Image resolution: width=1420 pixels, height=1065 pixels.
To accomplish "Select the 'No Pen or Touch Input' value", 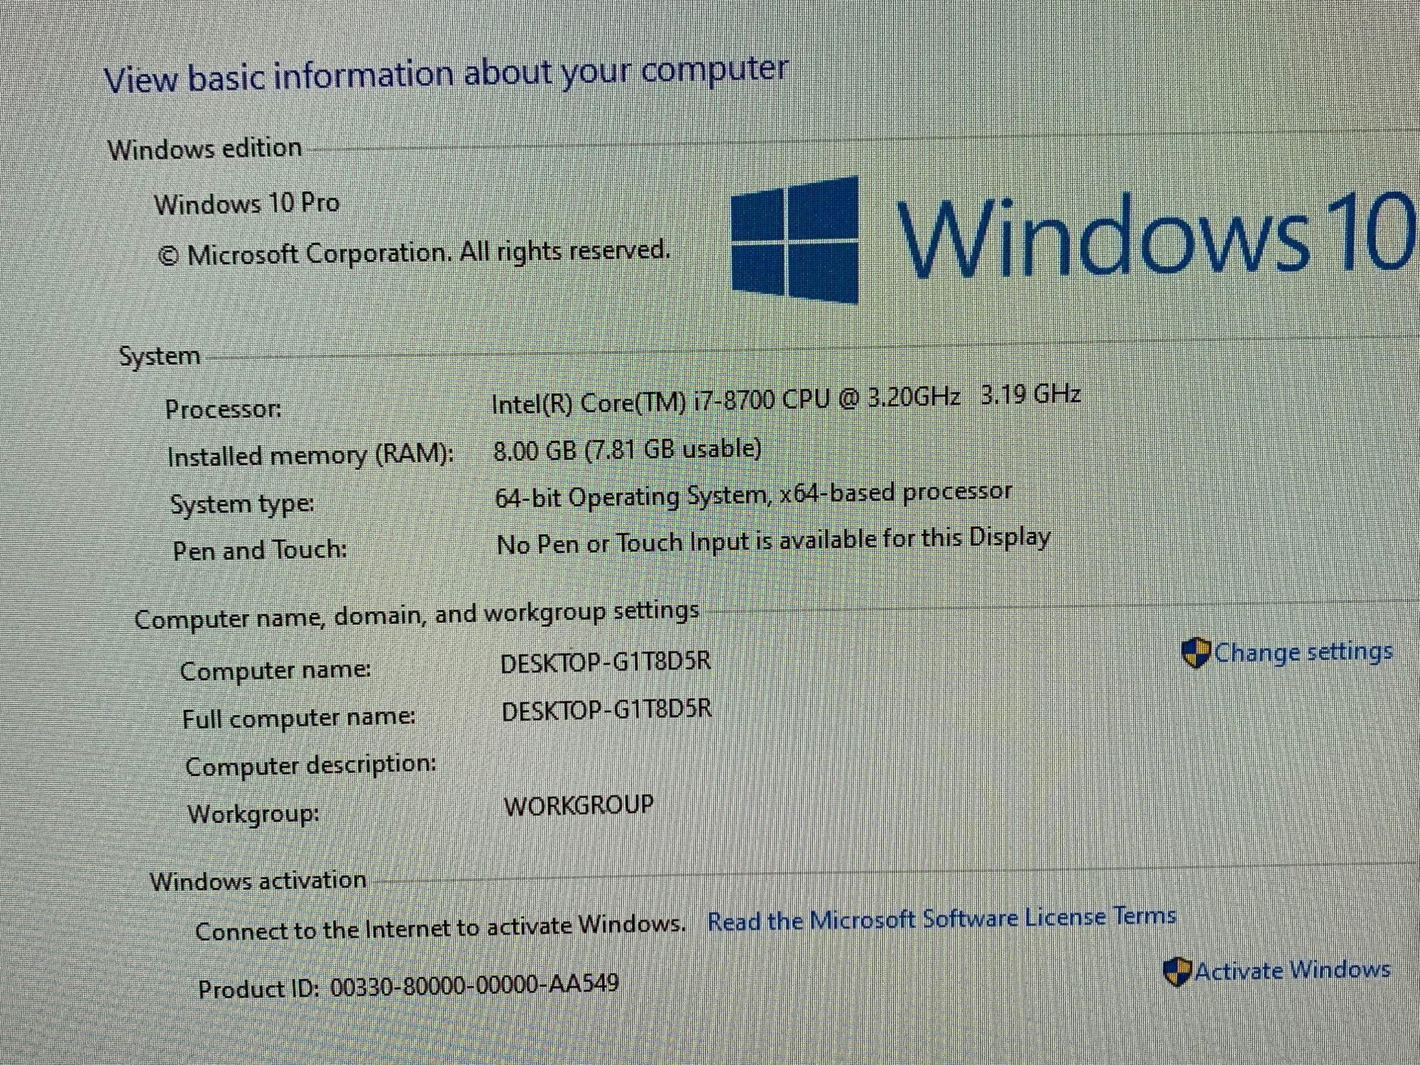I will (x=773, y=542).
